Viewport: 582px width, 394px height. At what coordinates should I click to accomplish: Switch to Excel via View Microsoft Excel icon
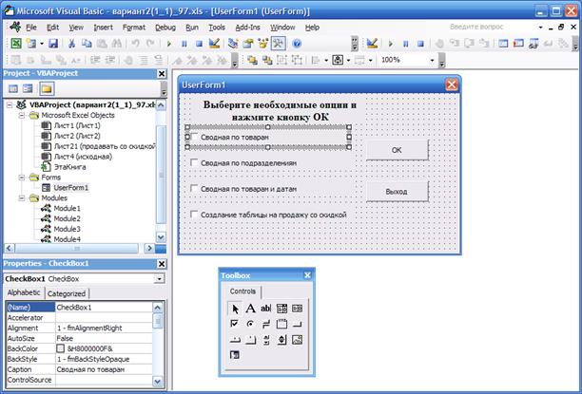(x=15, y=44)
